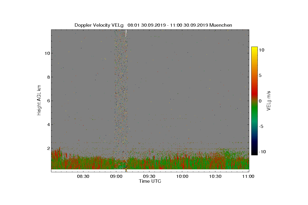Click the colorbar value 0
This screenshot has width=308, height=205.
(260, 101)
